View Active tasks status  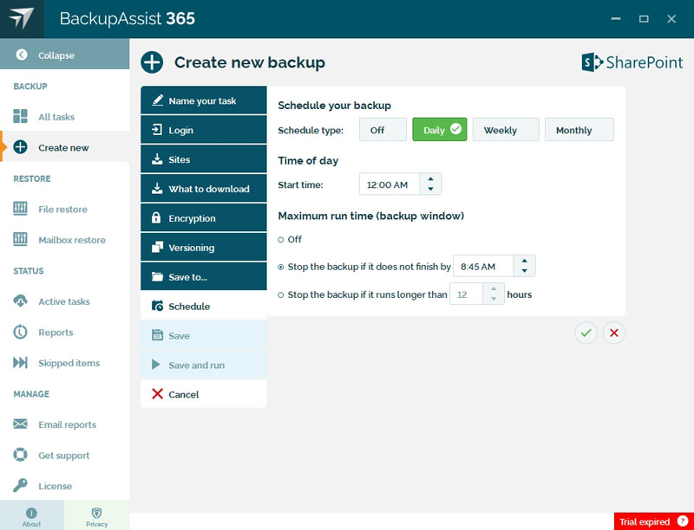coord(64,301)
